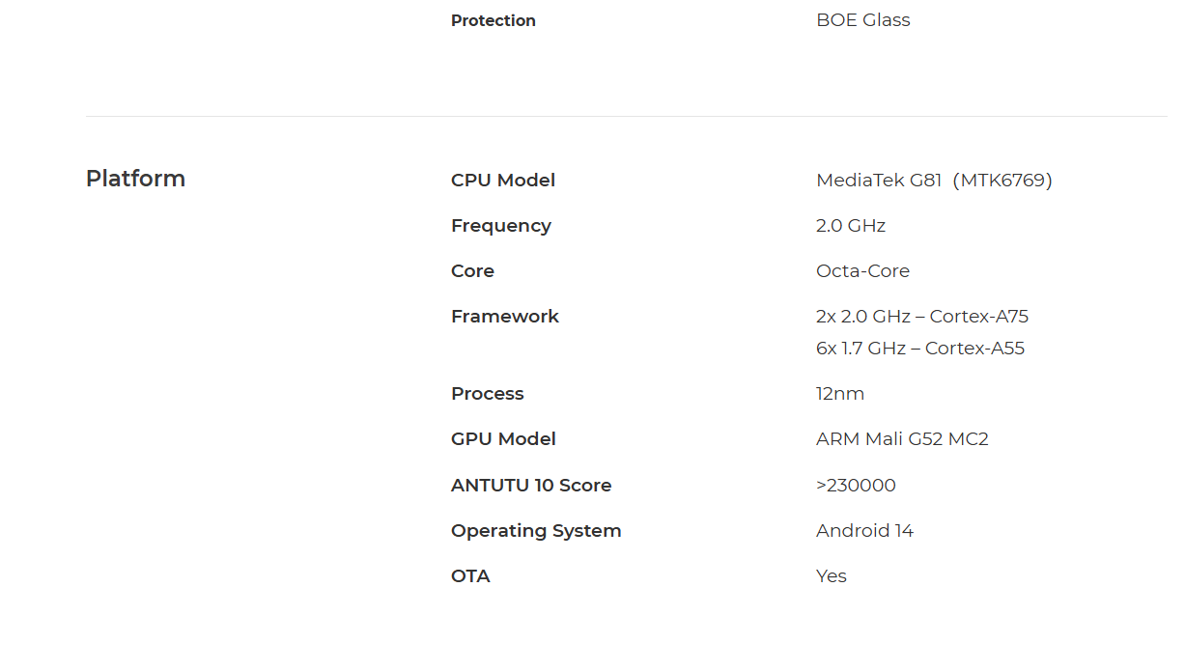Image resolution: width=1185 pixels, height=671 pixels.
Task: Click the BOE Glass protection value
Action: pyautogui.click(x=863, y=20)
